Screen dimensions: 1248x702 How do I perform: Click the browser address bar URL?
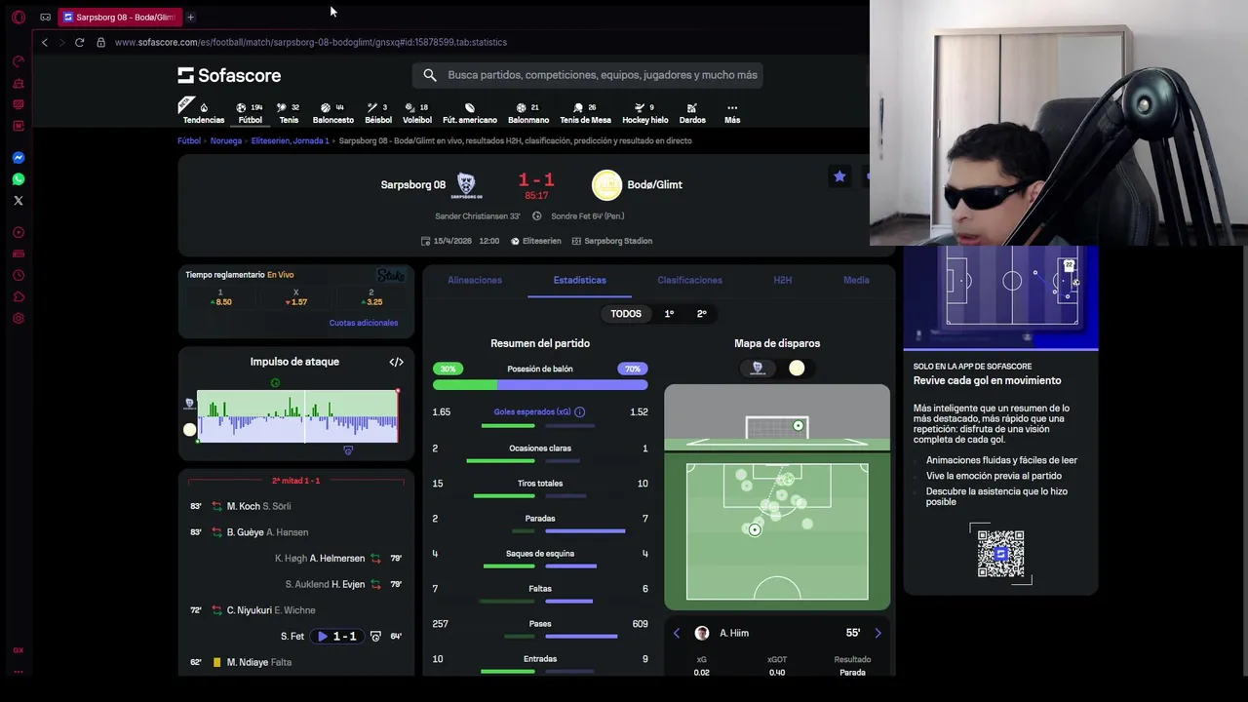coord(310,42)
